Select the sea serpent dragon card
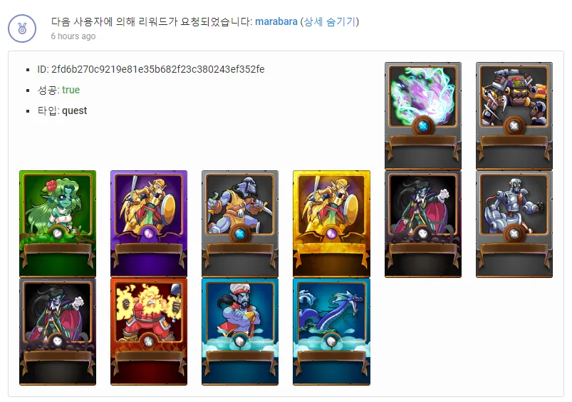 point(332,331)
